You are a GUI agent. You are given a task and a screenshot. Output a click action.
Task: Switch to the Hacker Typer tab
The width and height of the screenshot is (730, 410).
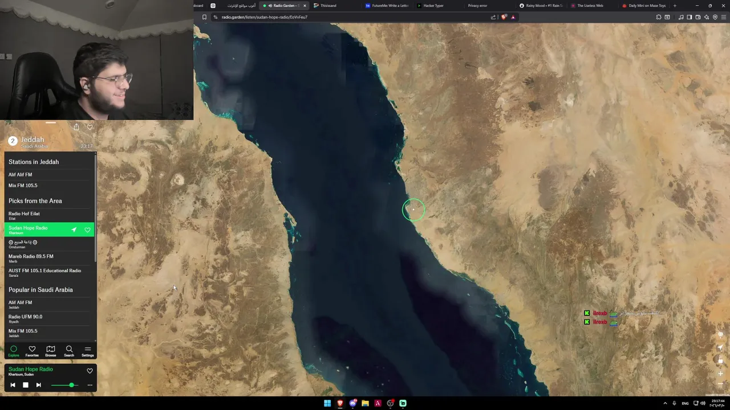click(439, 6)
